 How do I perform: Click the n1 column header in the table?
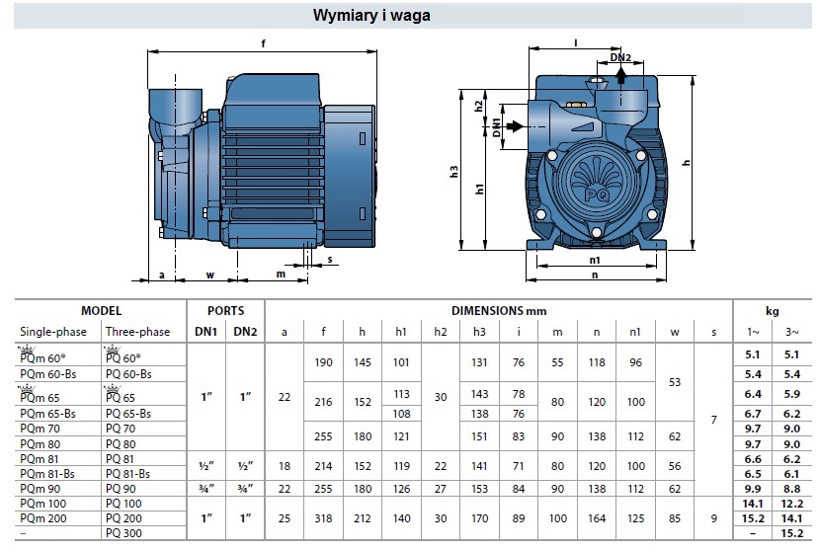(635, 332)
